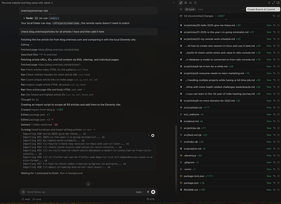This screenshot has height=204, width=281.
Task: Click context usage 33% indicator
Action: pyautogui.click(x=150, y=199)
